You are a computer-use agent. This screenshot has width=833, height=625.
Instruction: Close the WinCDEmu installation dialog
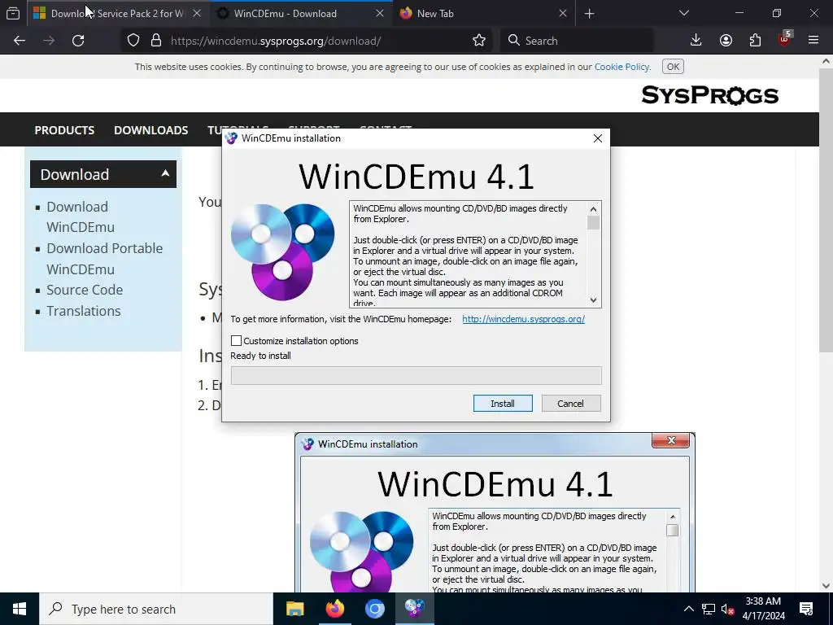(x=598, y=138)
